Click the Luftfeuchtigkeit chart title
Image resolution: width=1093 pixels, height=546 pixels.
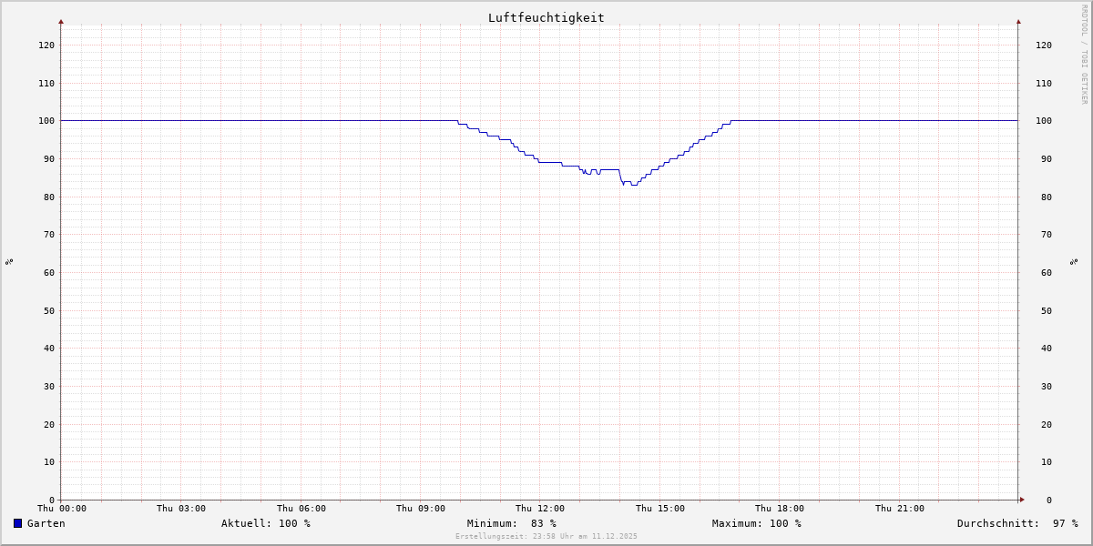tap(546, 17)
